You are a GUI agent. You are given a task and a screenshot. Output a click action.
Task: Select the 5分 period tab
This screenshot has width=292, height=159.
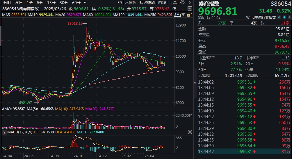[40, 3]
